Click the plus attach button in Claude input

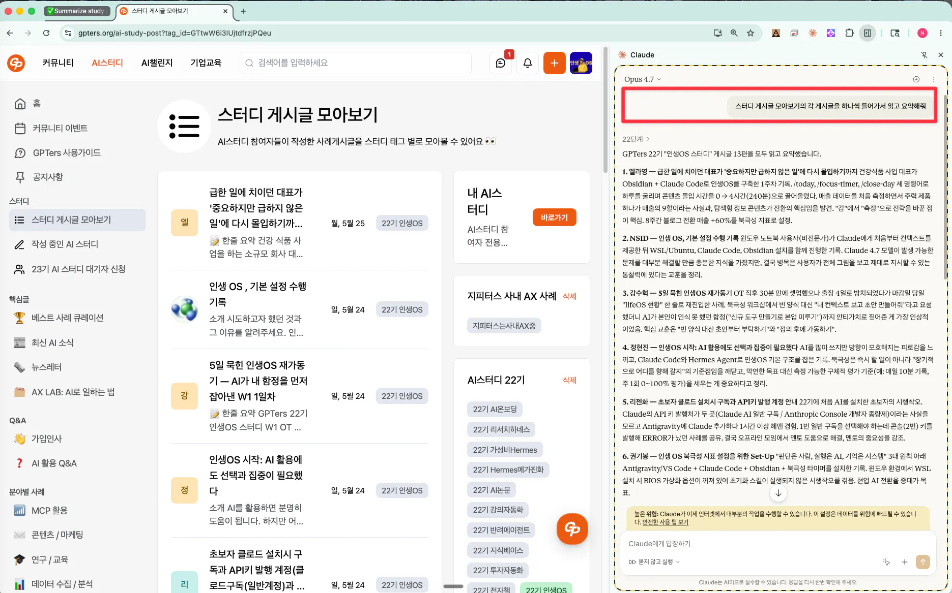(904, 561)
